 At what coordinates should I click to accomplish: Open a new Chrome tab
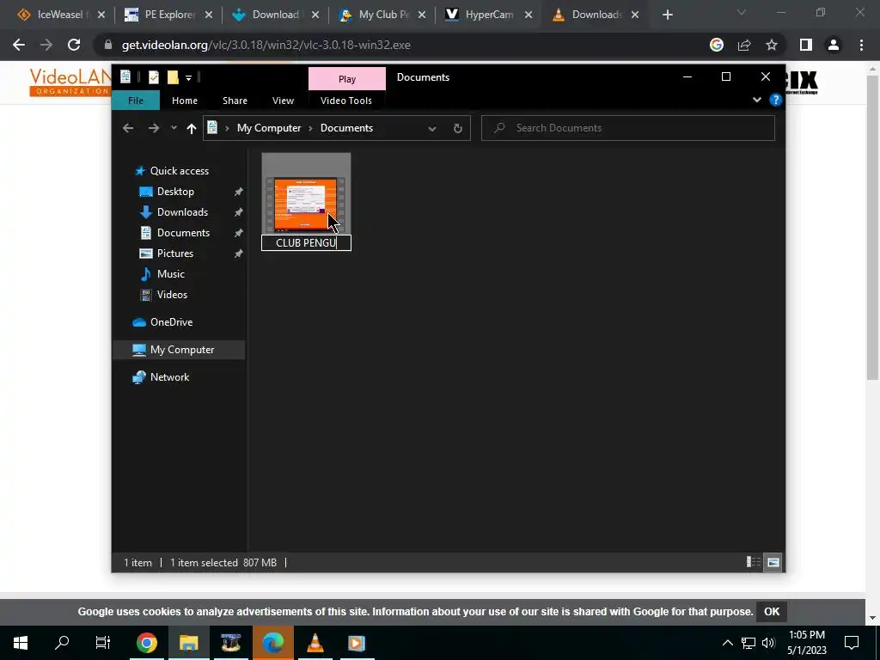(x=667, y=15)
